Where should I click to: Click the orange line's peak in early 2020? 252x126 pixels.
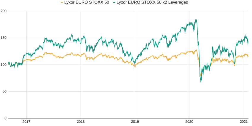point(196,50)
